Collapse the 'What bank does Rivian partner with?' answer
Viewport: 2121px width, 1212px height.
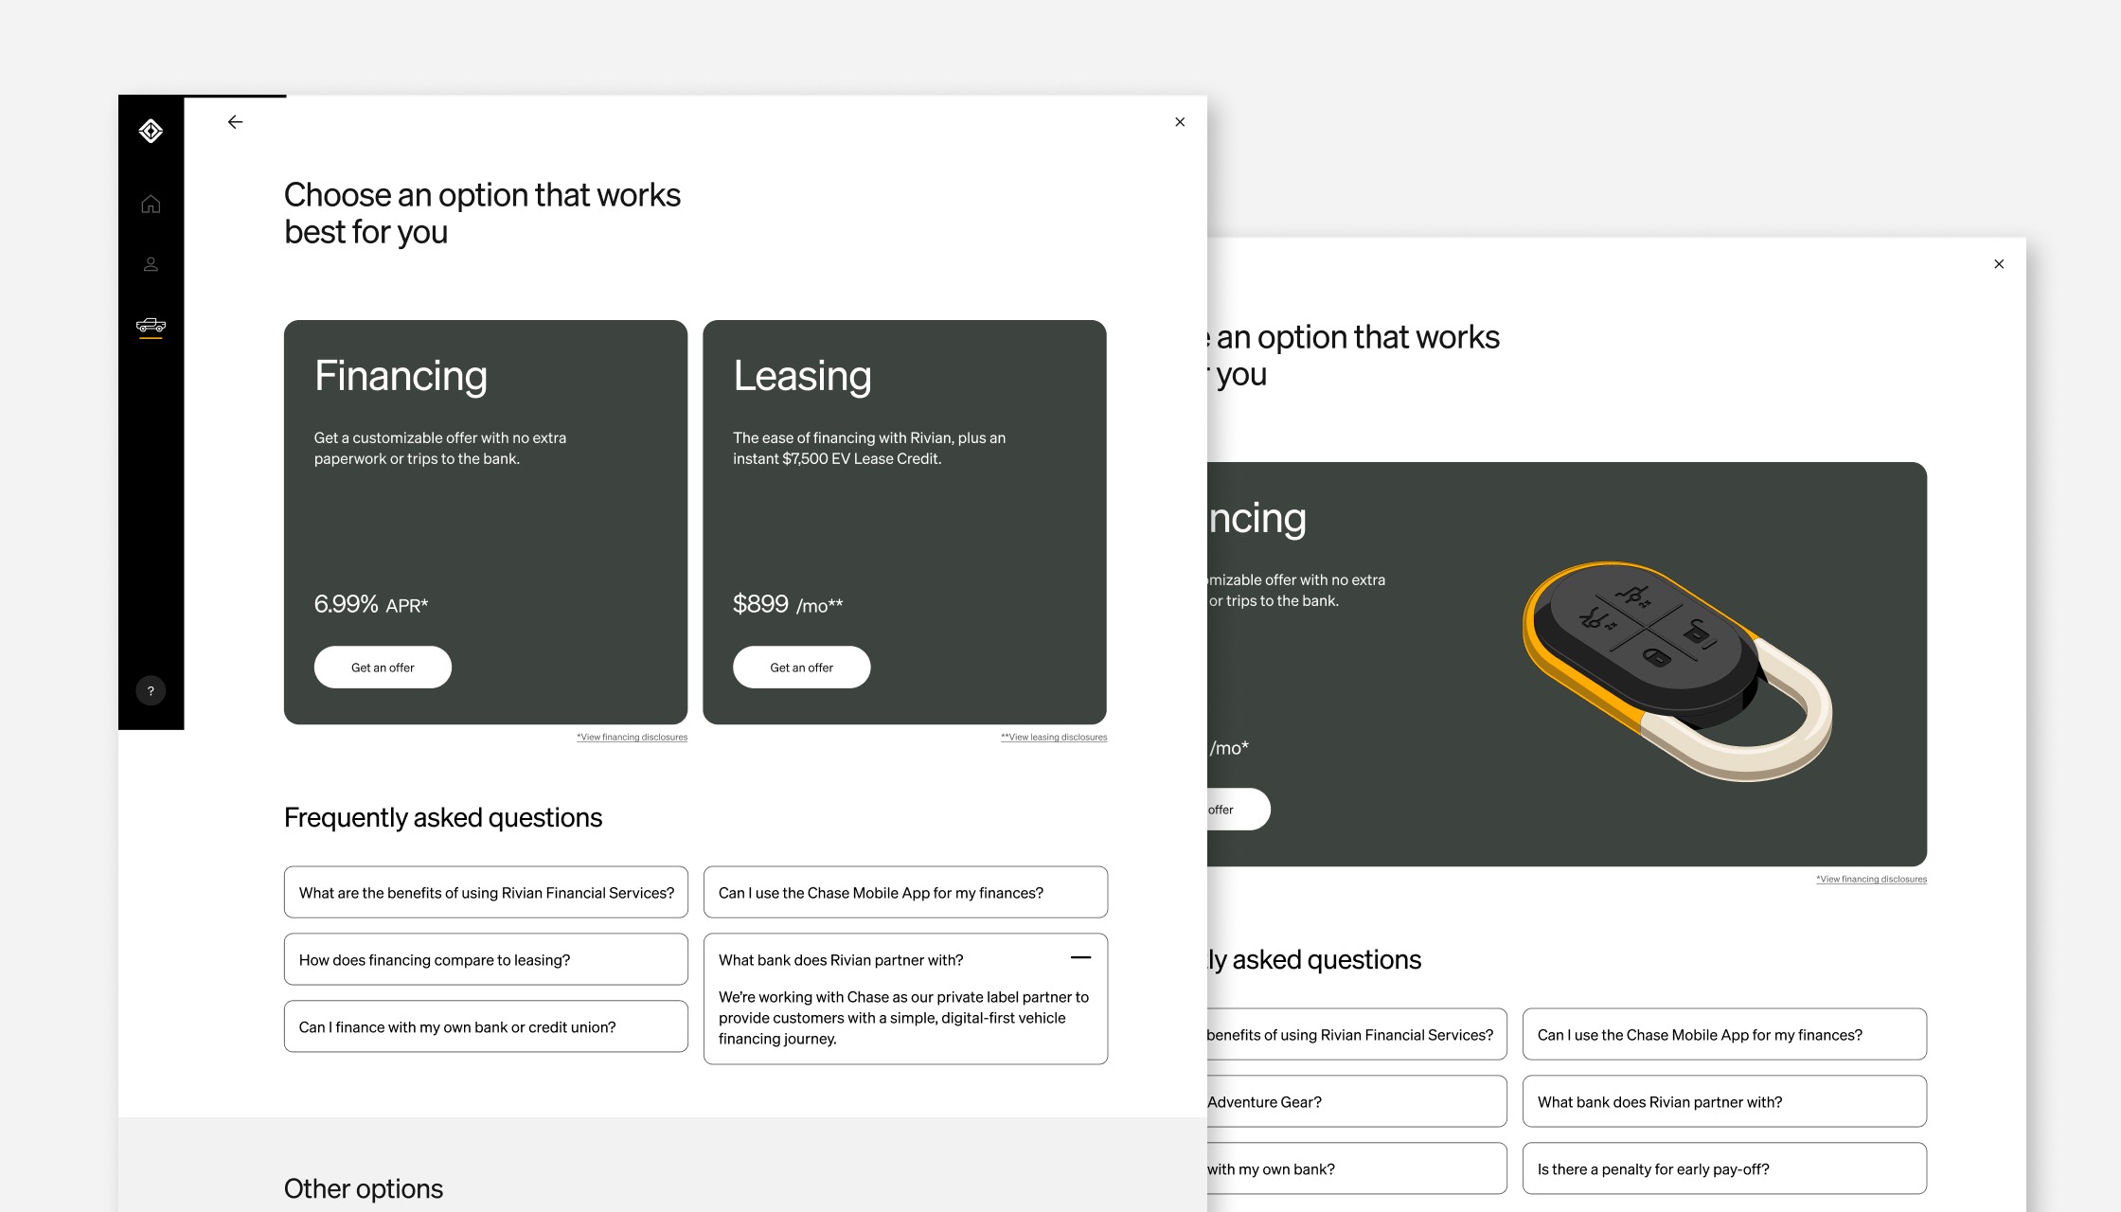[x=1080, y=958]
